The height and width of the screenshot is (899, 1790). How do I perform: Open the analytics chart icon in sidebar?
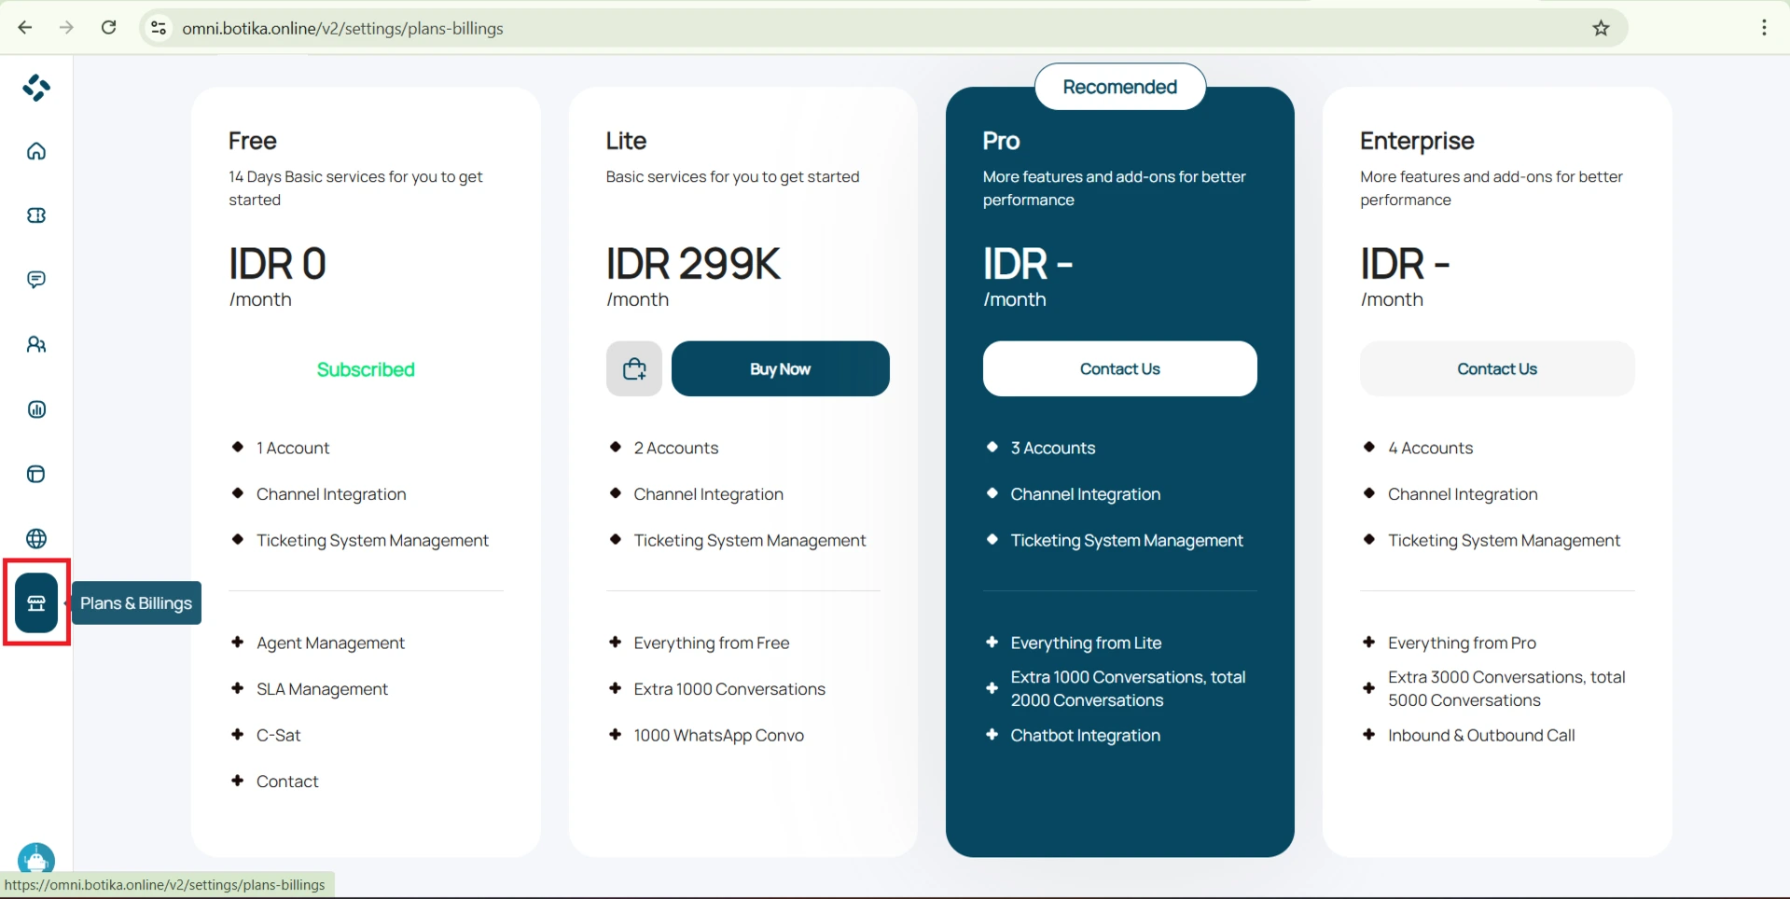[36, 409]
